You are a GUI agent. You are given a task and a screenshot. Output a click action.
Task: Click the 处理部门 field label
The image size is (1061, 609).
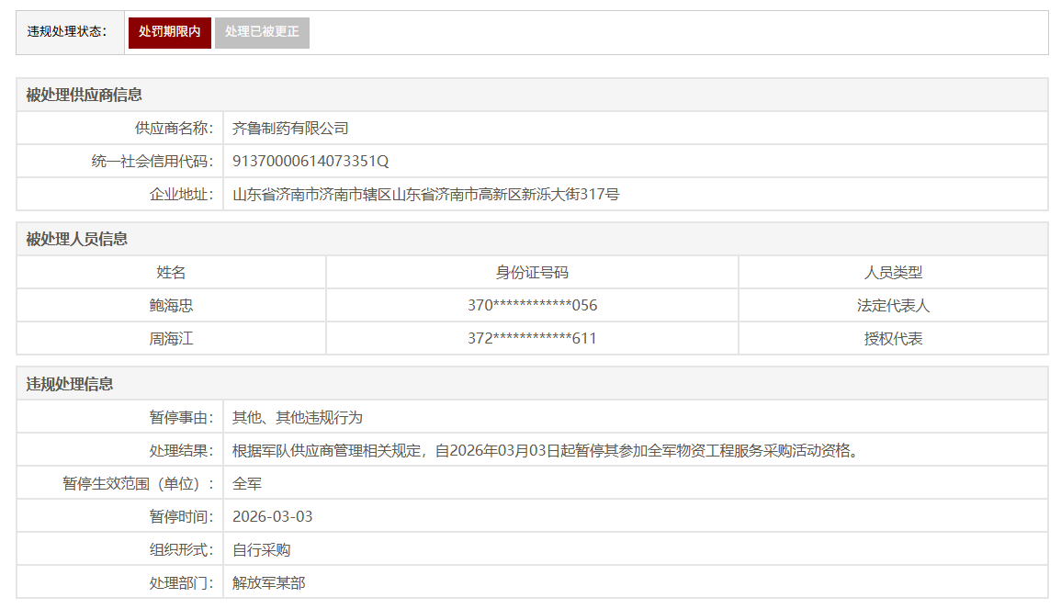click(x=181, y=583)
